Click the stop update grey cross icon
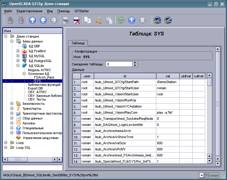This screenshot has width=227, height=180. click(142, 20)
